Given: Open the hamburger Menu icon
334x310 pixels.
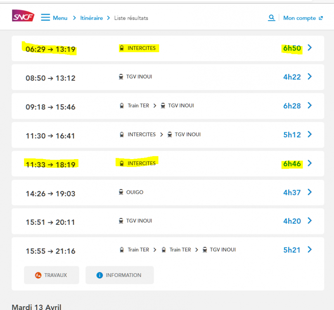Looking at the screenshot, I should (x=45, y=18).
